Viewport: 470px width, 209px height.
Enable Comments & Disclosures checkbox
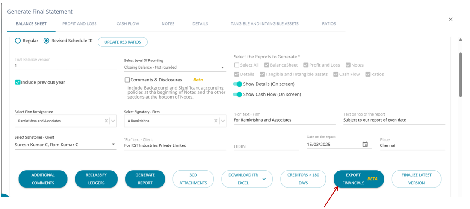(x=127, y=80)
